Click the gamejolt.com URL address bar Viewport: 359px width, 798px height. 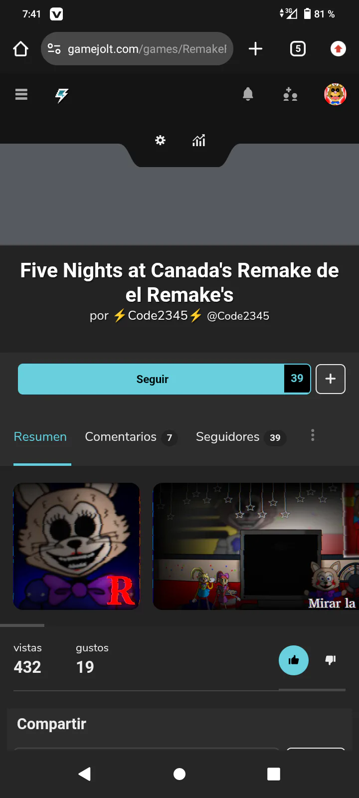pos(137,49)
